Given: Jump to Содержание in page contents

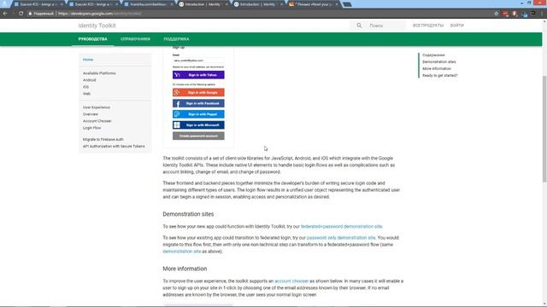Looking at the screenshot, I should click(433, 55).
